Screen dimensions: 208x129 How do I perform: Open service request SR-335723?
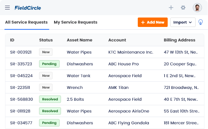pyautogui.click(x=21, y=64)
